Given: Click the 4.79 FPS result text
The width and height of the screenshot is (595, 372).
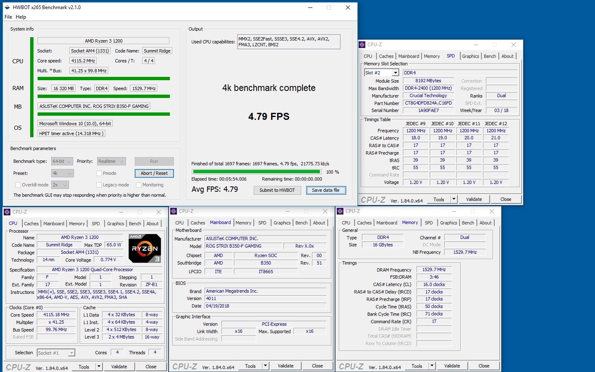Looking at the screenshot, I should pyautogui.click(x=269, y=117).
